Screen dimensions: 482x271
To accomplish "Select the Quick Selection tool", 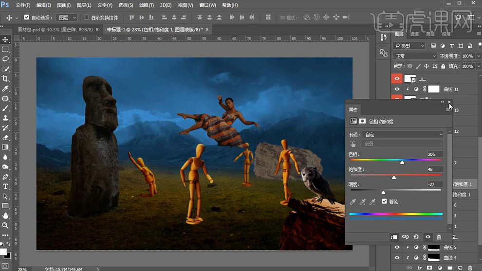I will (5, 69).
